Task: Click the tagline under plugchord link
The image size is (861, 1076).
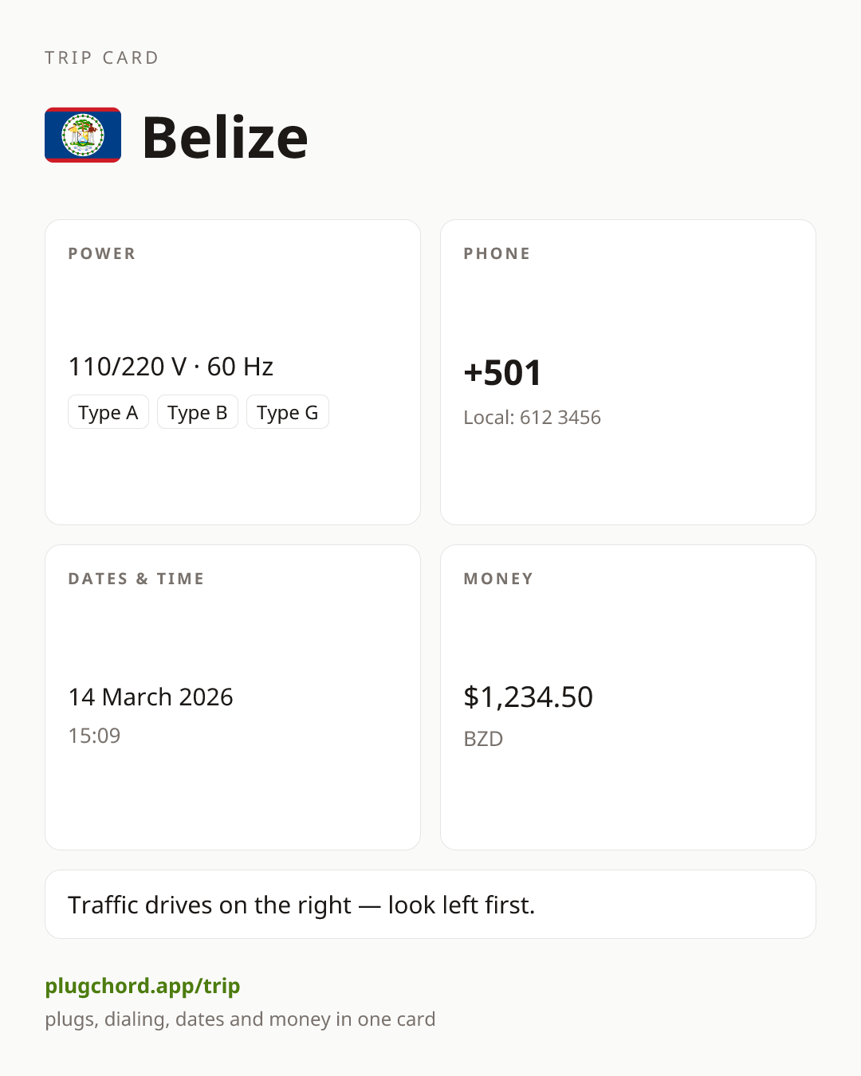Action: click(240, 1019)
